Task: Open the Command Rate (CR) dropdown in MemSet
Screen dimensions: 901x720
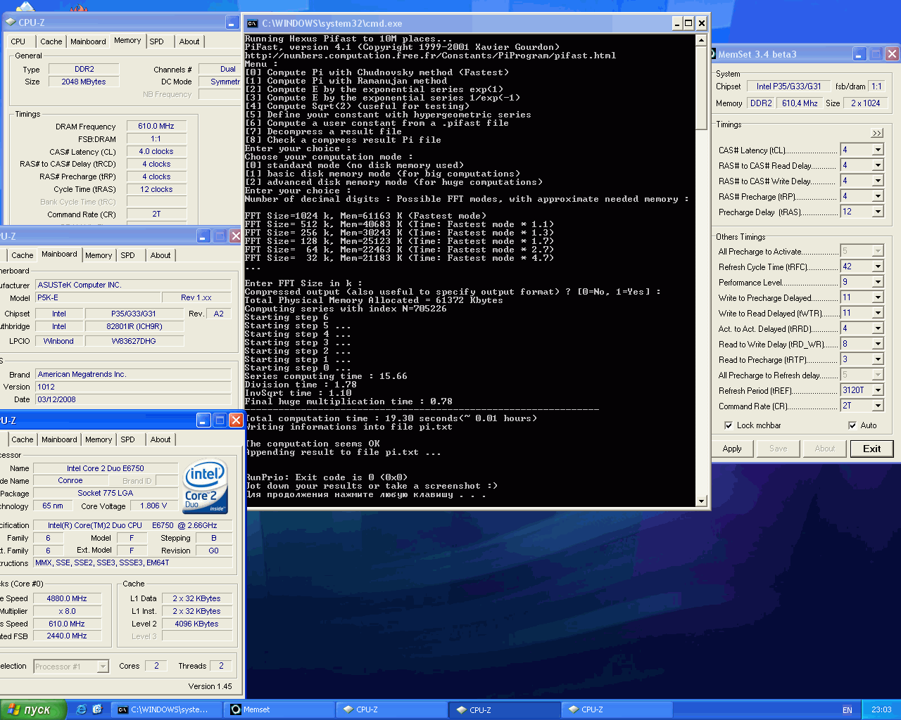Action: click(878, 406)
